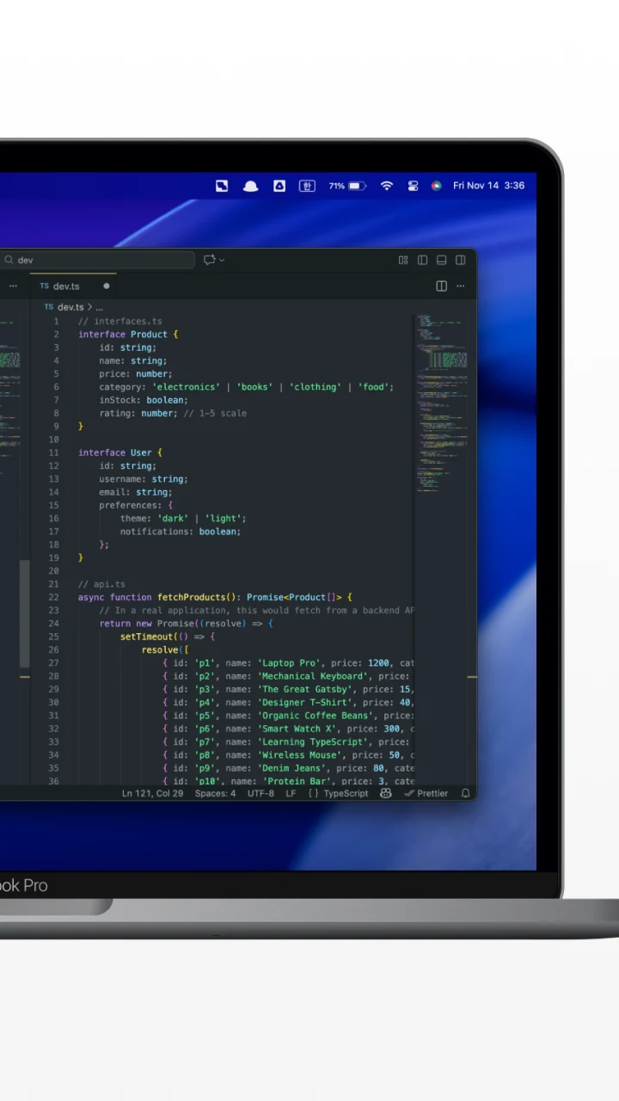Click the triangle app icon in menu bar
619x1101 pixels.
(x=279, y=186)
